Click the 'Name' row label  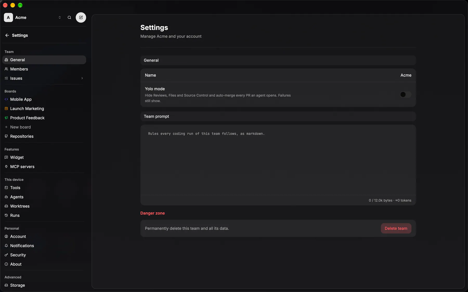(151, 75)
